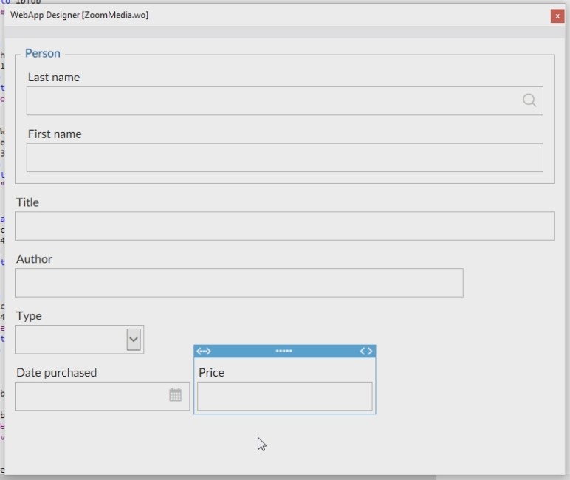Focus the First name text box

tap(284, 157)
